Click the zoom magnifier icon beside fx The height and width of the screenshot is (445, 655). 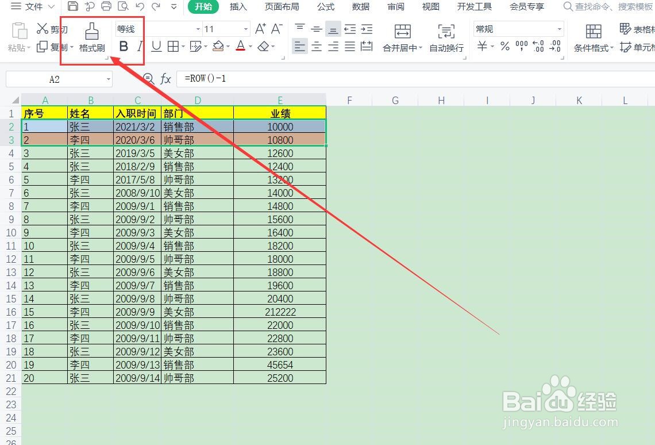click(148, 79)
